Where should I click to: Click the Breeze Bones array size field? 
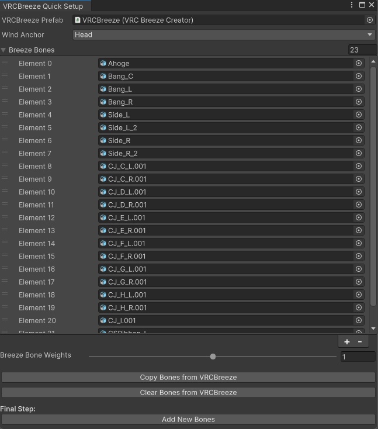[x=362, y=50]
